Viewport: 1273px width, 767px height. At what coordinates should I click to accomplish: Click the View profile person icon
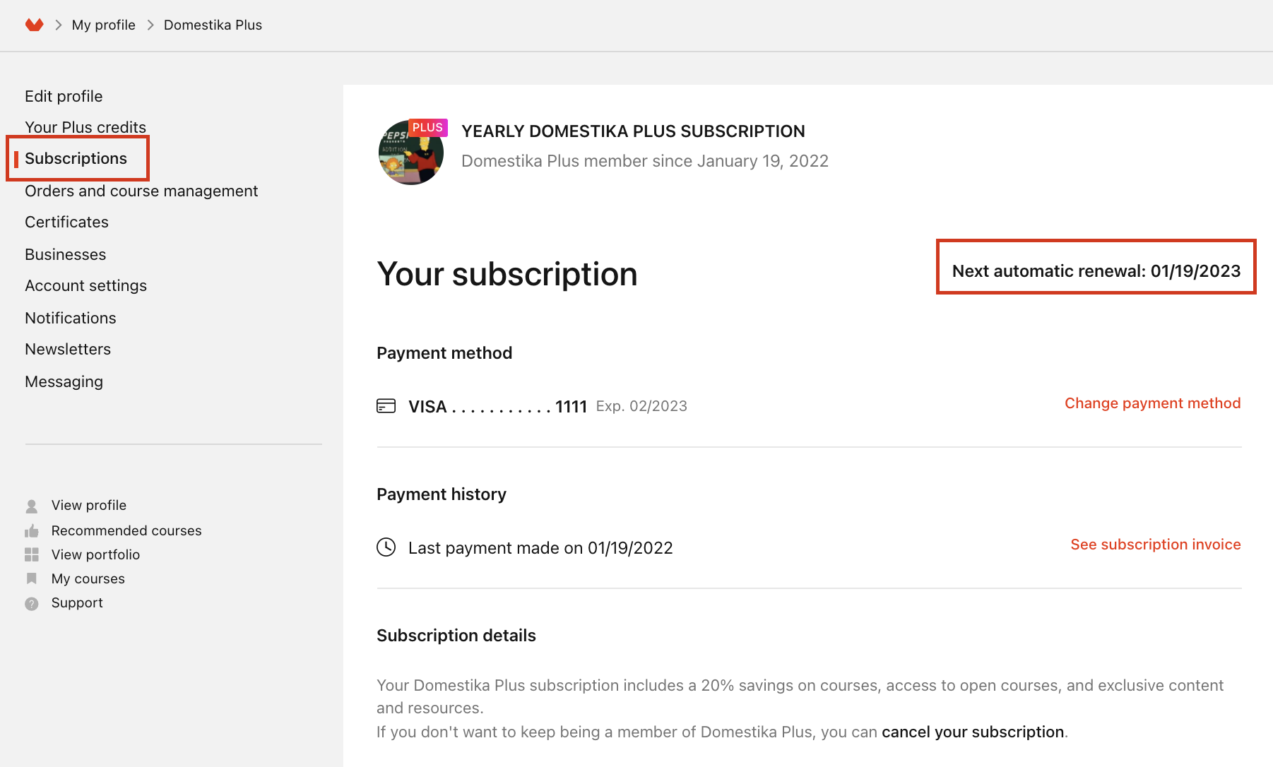pyautogui.click(x=32, y=506)
